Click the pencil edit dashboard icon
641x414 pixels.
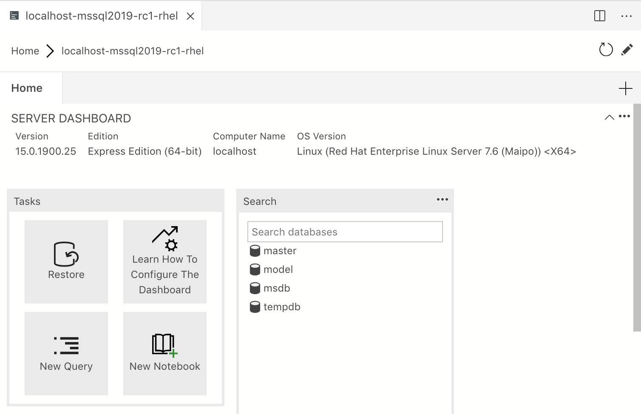(627, 50)
